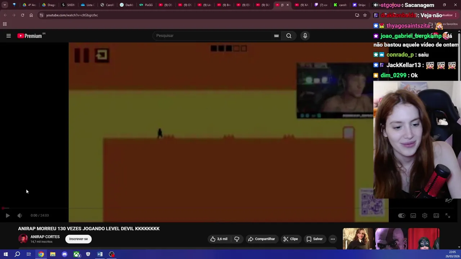Go to the browser home page icon

pos(31,15)
